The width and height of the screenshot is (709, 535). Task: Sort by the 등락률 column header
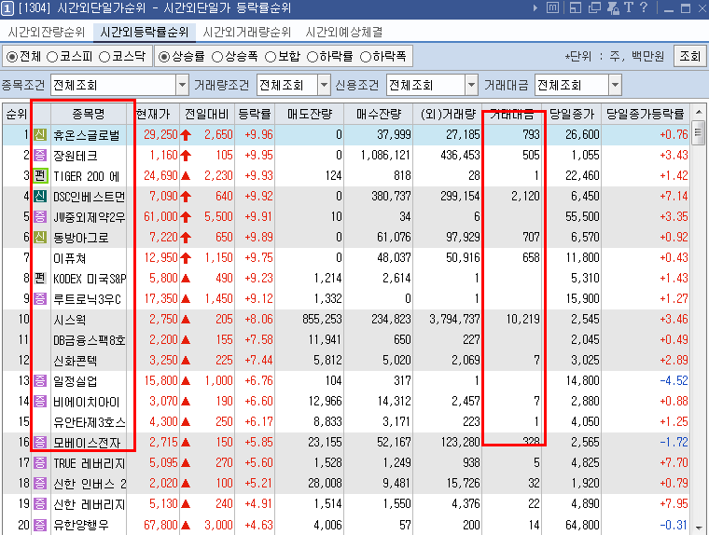click(255, 114)
